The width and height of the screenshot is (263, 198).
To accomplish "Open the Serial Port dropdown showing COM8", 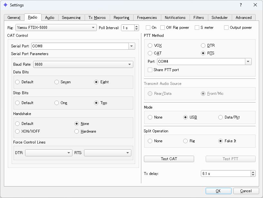I will [x=131, y=46].
